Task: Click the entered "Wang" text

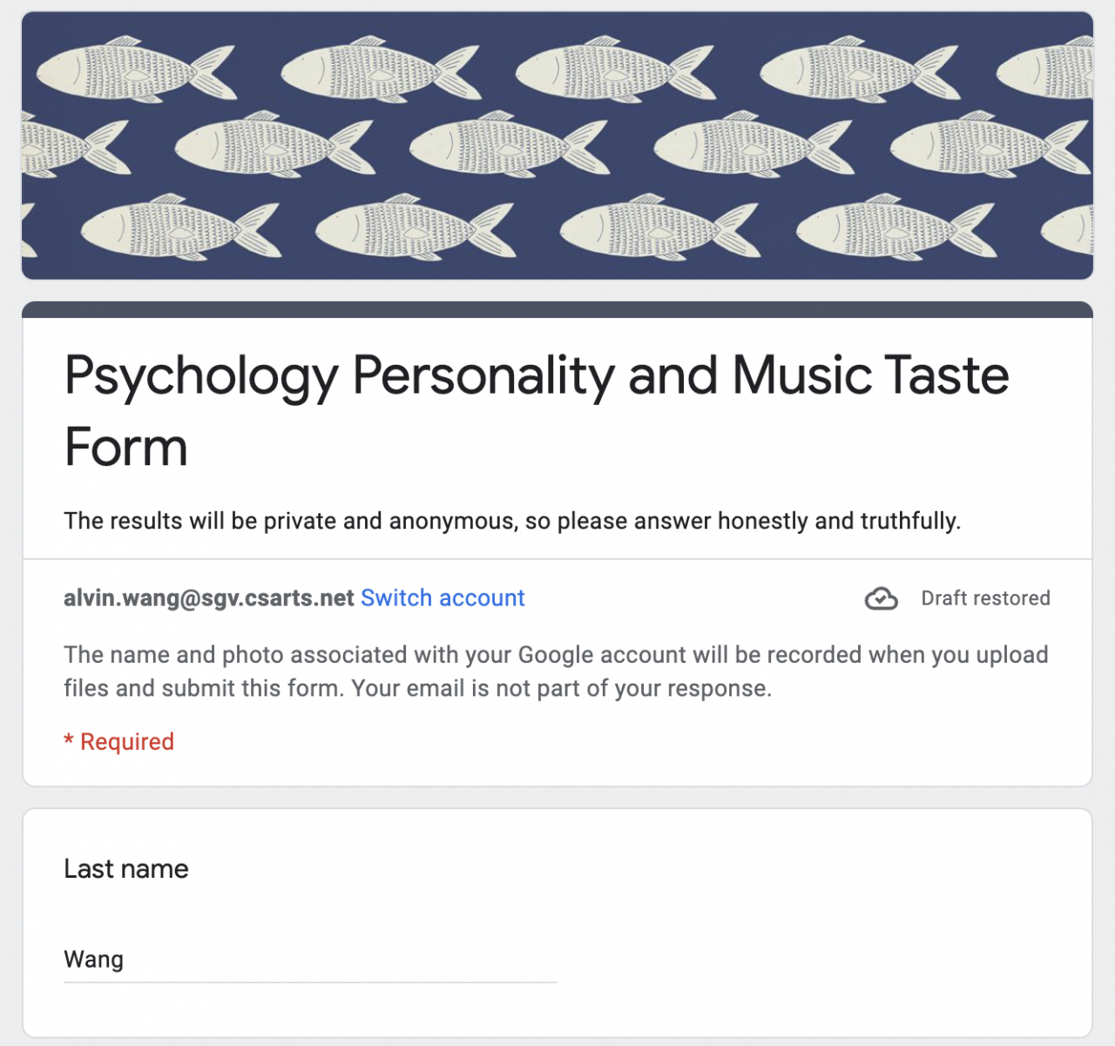Action: tap(94, 960)
